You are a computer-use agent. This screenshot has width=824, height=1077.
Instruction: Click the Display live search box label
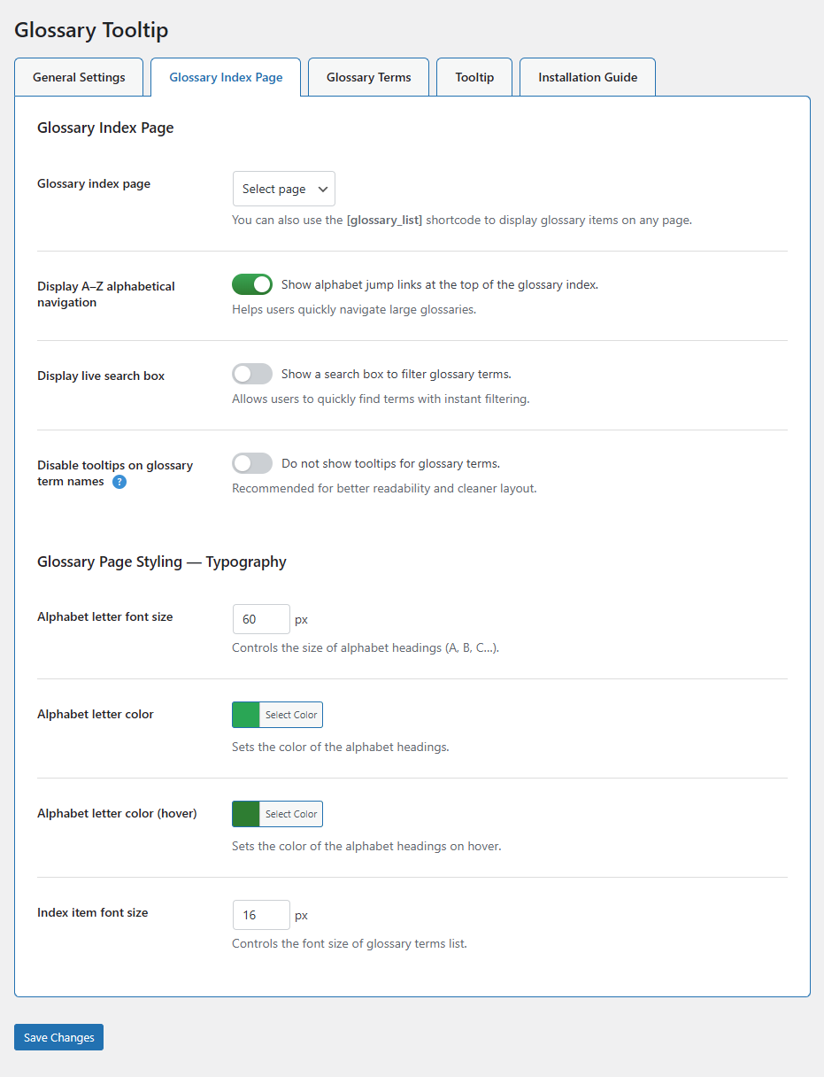pos(101,376)
